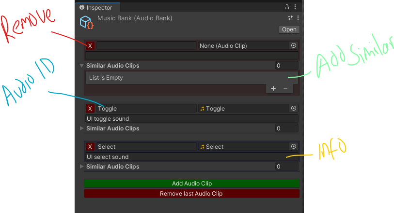The width and height of the screenshot is (394, 213).
Task: Click the Inspector lock icon
Action: coord(287,7)
